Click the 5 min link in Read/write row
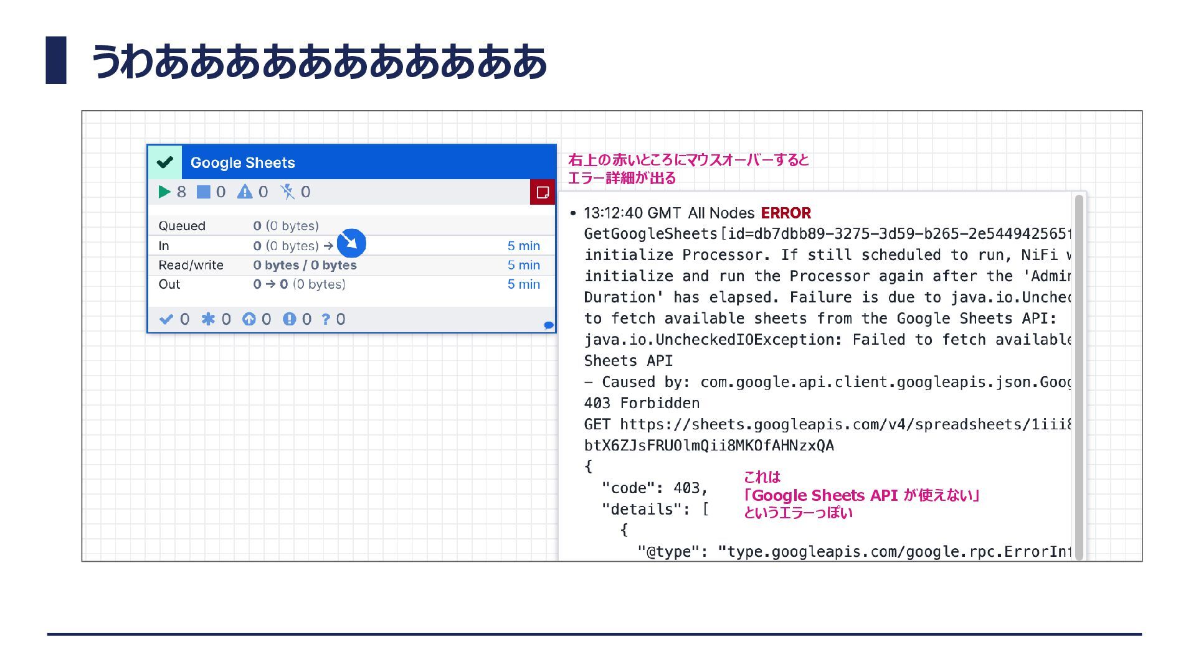 point(523,265)
